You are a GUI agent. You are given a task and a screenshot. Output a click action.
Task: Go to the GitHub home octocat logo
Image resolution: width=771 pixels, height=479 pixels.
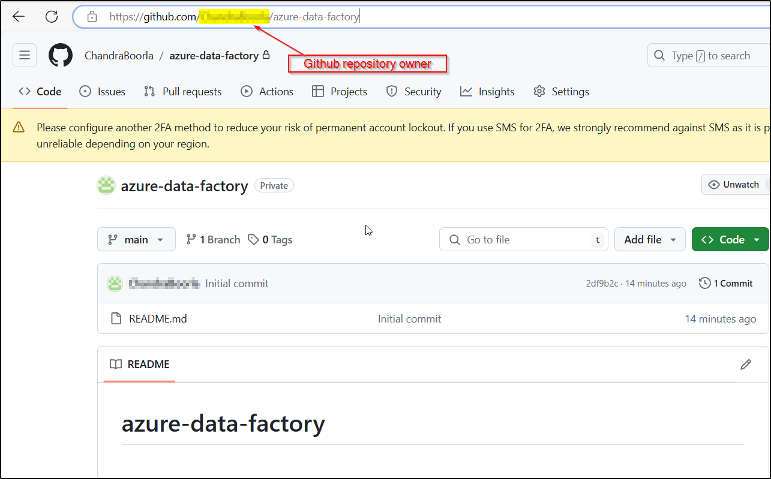point(61,55)
